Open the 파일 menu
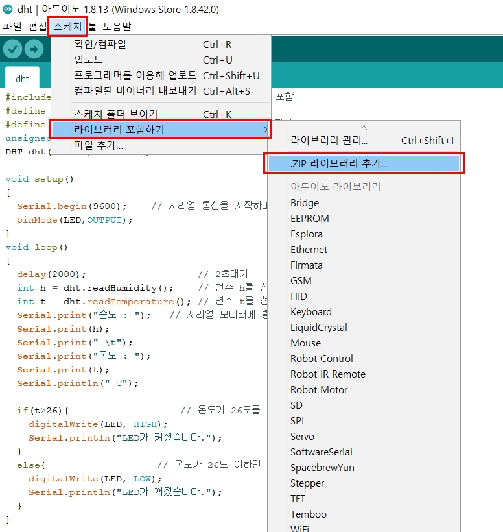The width and height of the screenshot is (503, 532). [x=12, y=27]
